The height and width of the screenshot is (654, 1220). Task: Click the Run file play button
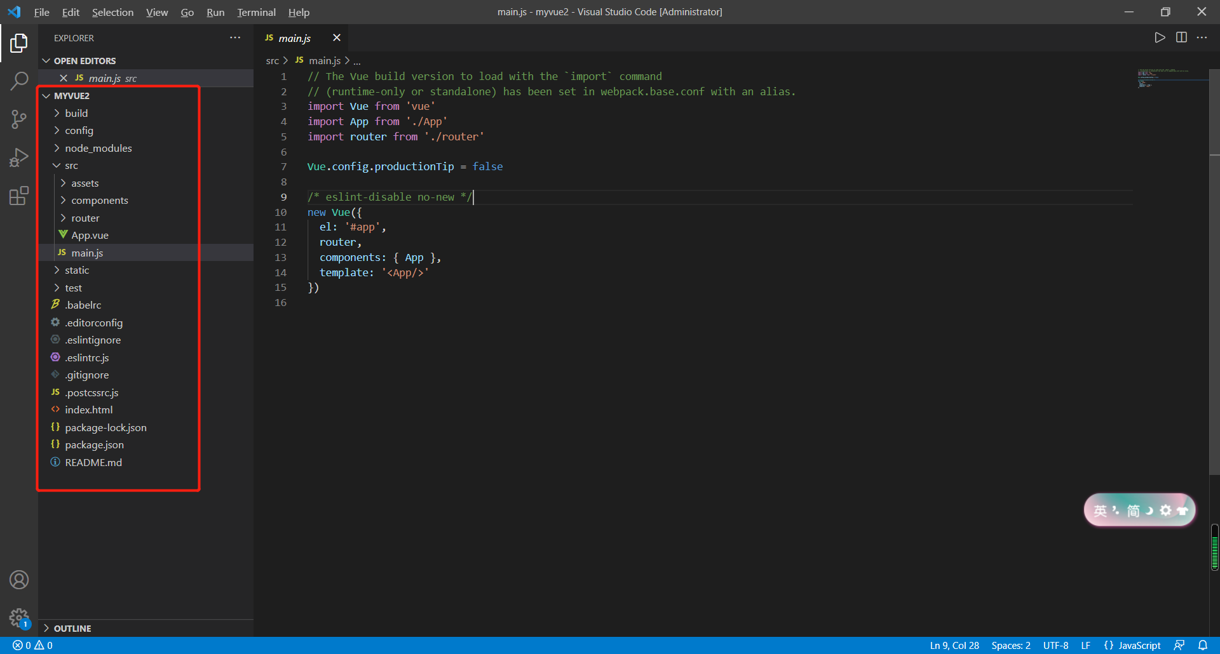tap(1159, 37)
